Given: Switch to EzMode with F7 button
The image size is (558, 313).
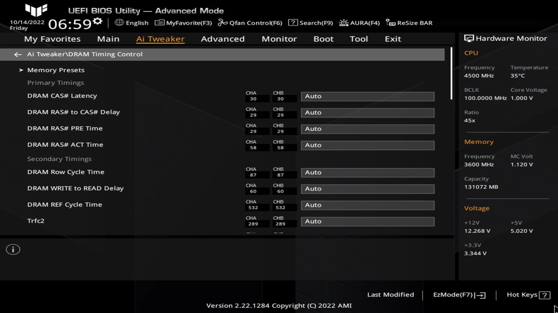Looking at the screenshot, I should [x=459, y=294].
